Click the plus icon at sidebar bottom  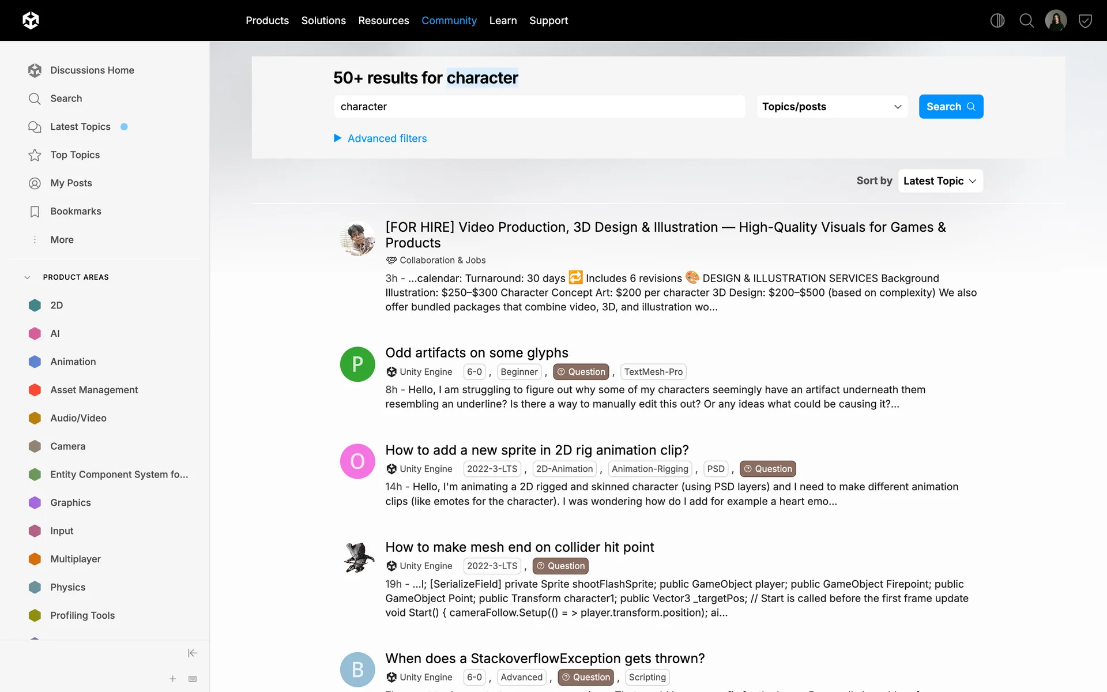(x=173, y=679)
